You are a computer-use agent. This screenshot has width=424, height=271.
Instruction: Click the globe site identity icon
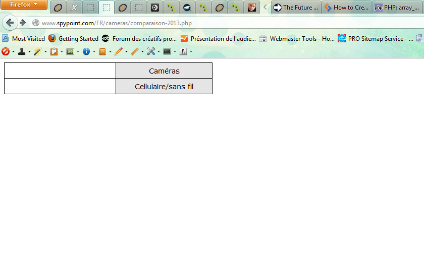(x=36, y=23)
